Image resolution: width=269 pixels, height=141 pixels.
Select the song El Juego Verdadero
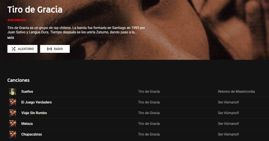click(x=36, y=102)
